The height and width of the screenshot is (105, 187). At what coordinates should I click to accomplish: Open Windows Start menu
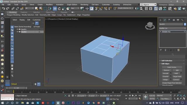tap(2, 103)
